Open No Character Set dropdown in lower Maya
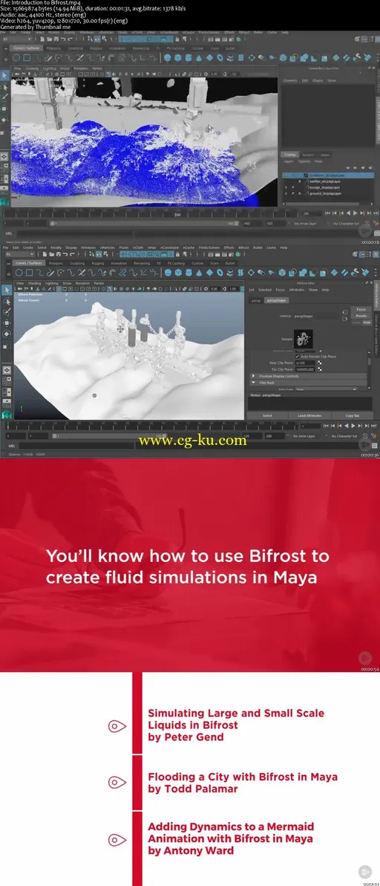 point(344,436)
